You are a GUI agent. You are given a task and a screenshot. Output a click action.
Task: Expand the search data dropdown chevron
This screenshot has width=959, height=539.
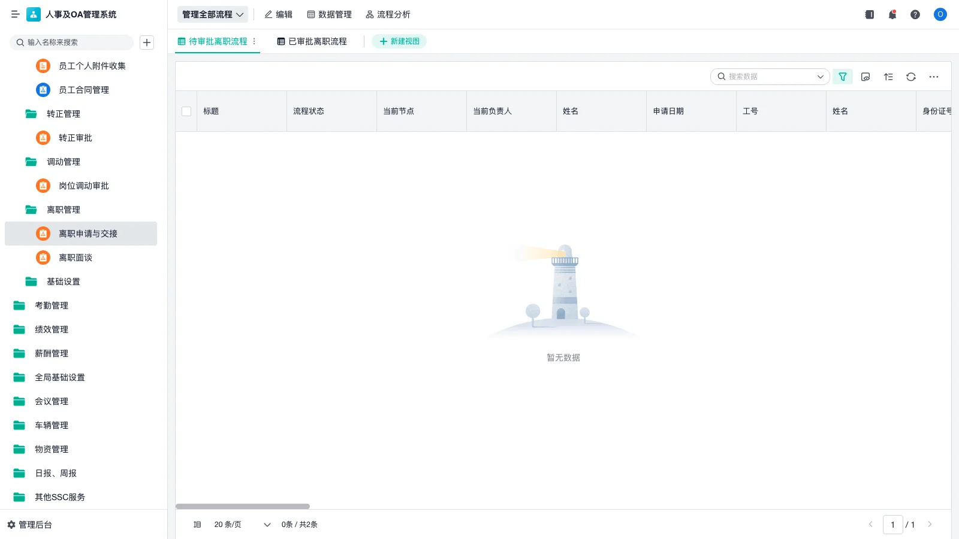click(819, 77)
